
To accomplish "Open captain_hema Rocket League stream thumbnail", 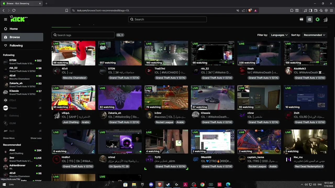I will (259, 142).
